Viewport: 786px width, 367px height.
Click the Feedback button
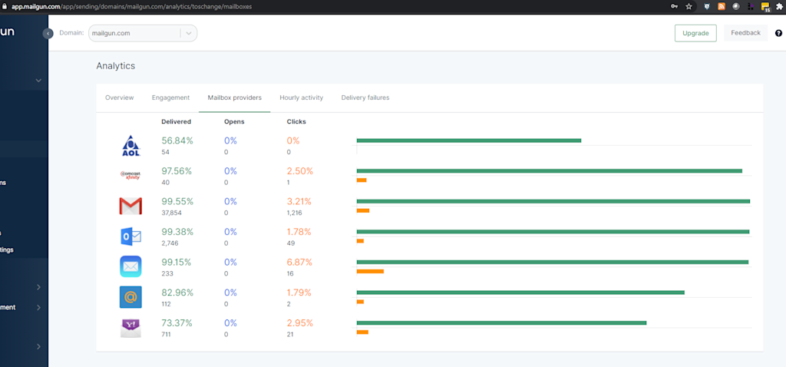pos(745,33)
